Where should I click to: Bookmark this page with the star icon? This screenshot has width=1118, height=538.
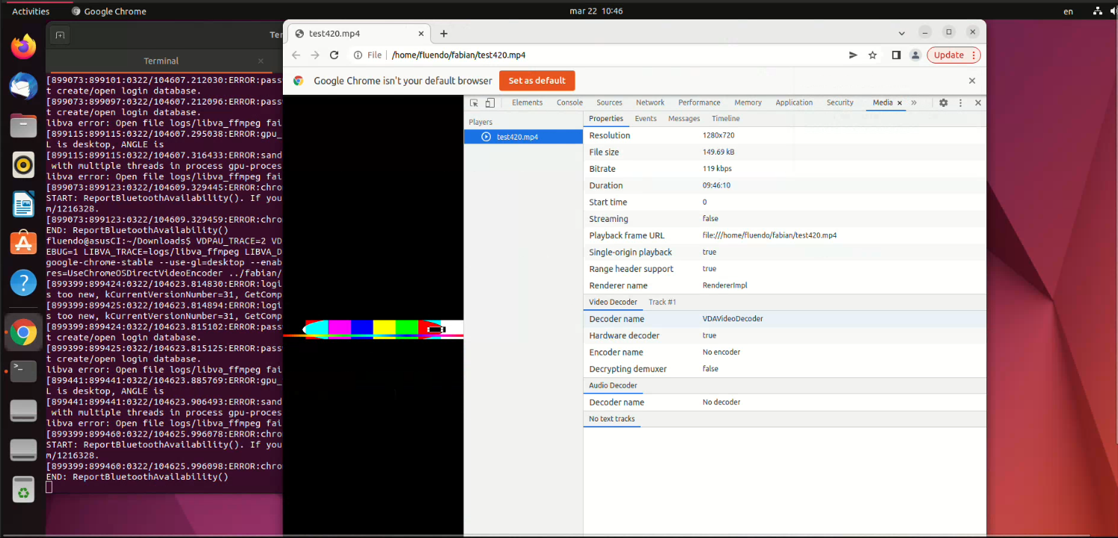873,55
